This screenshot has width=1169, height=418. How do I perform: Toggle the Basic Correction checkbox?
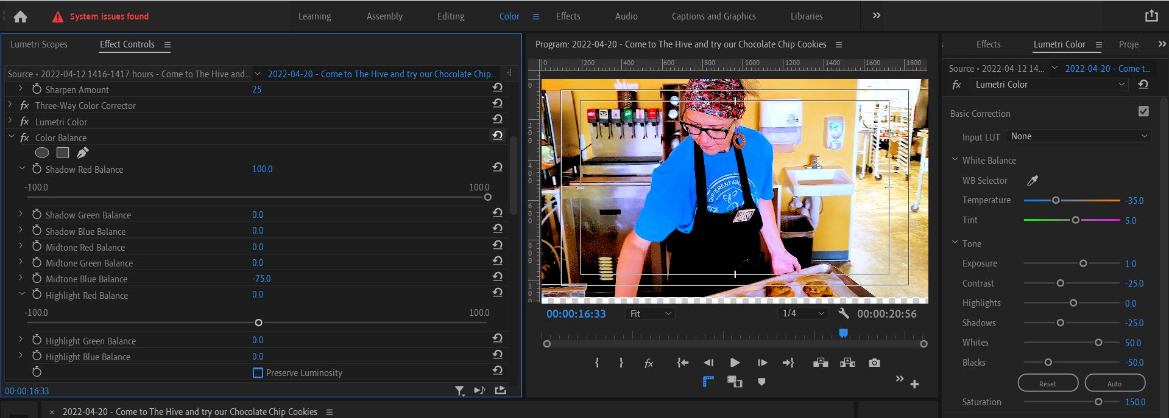pos(1143,111)
